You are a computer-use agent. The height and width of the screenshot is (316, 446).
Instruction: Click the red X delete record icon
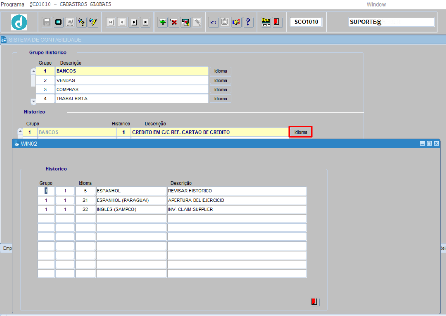[174, 22]
